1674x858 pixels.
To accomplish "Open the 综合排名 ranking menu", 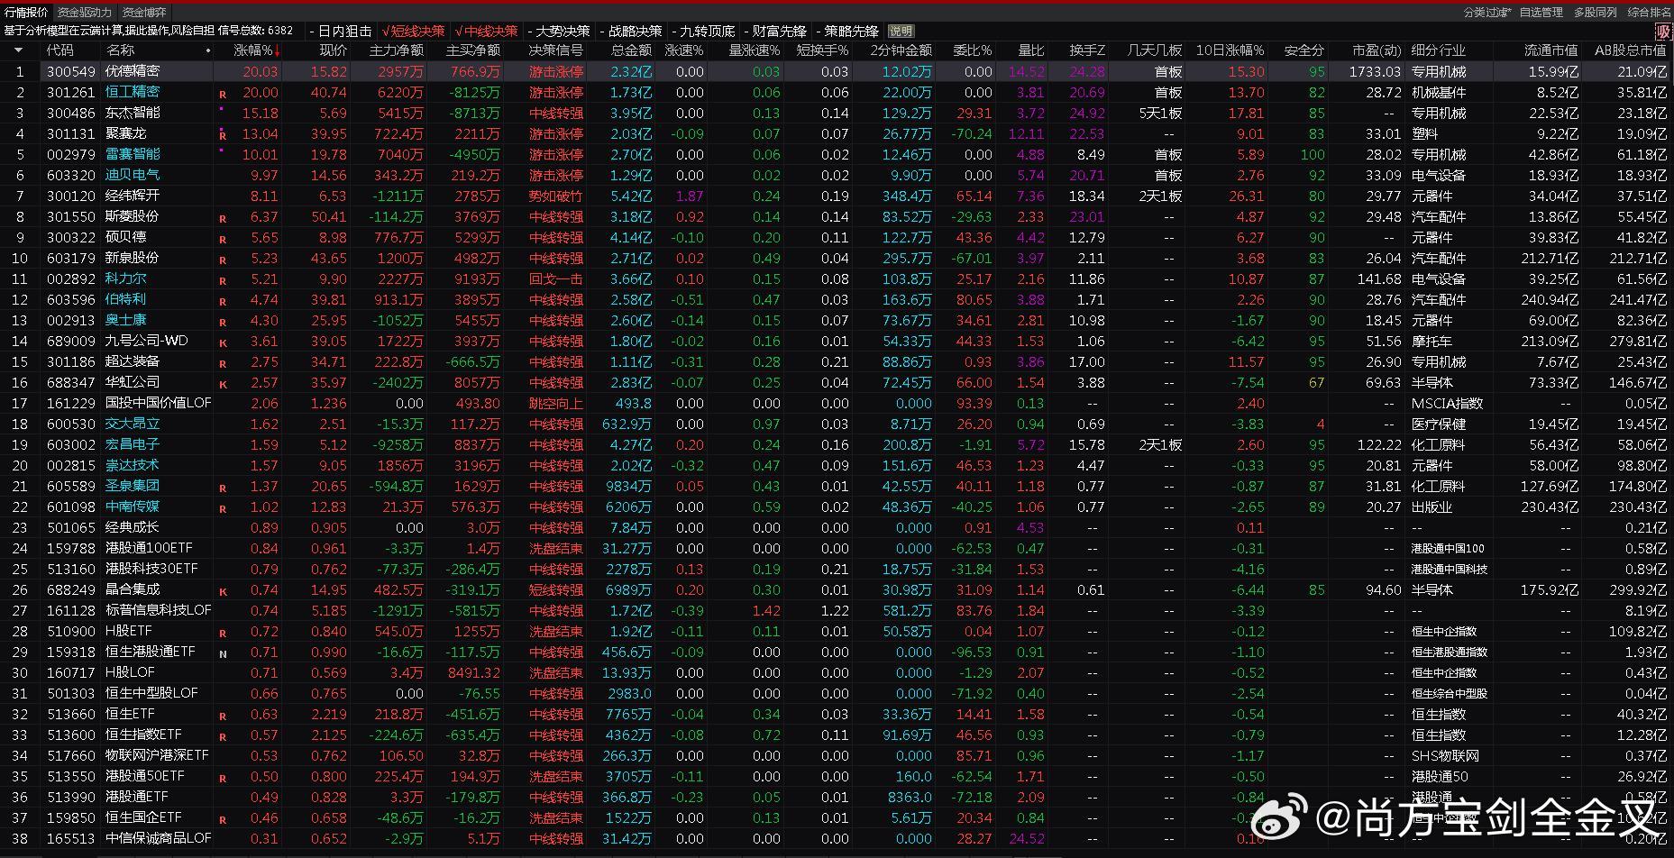I will (1648, 12).
